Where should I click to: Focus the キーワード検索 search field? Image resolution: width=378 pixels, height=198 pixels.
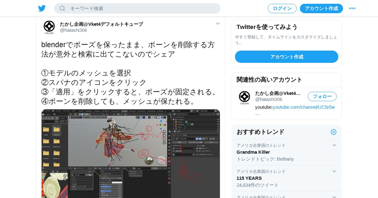click(x=137, y=8)
